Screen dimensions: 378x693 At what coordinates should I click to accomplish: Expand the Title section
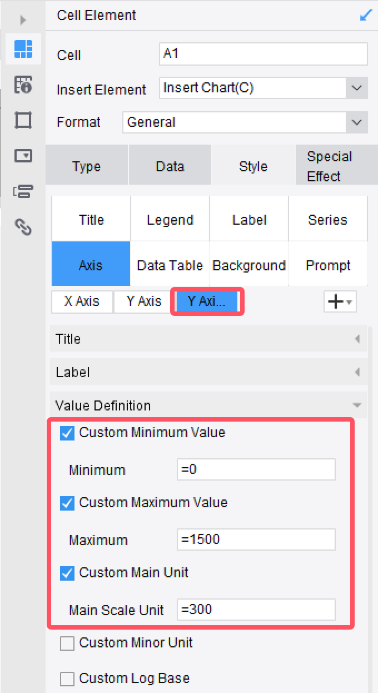tap(208, 339)
